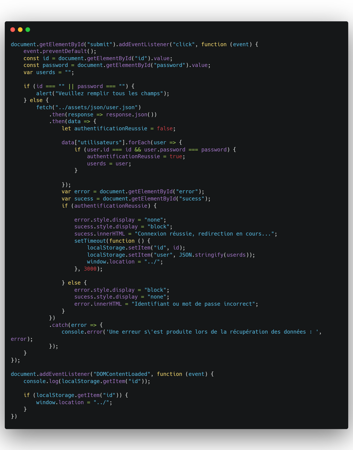Click the "submit" string in the first line

point(99,44)
